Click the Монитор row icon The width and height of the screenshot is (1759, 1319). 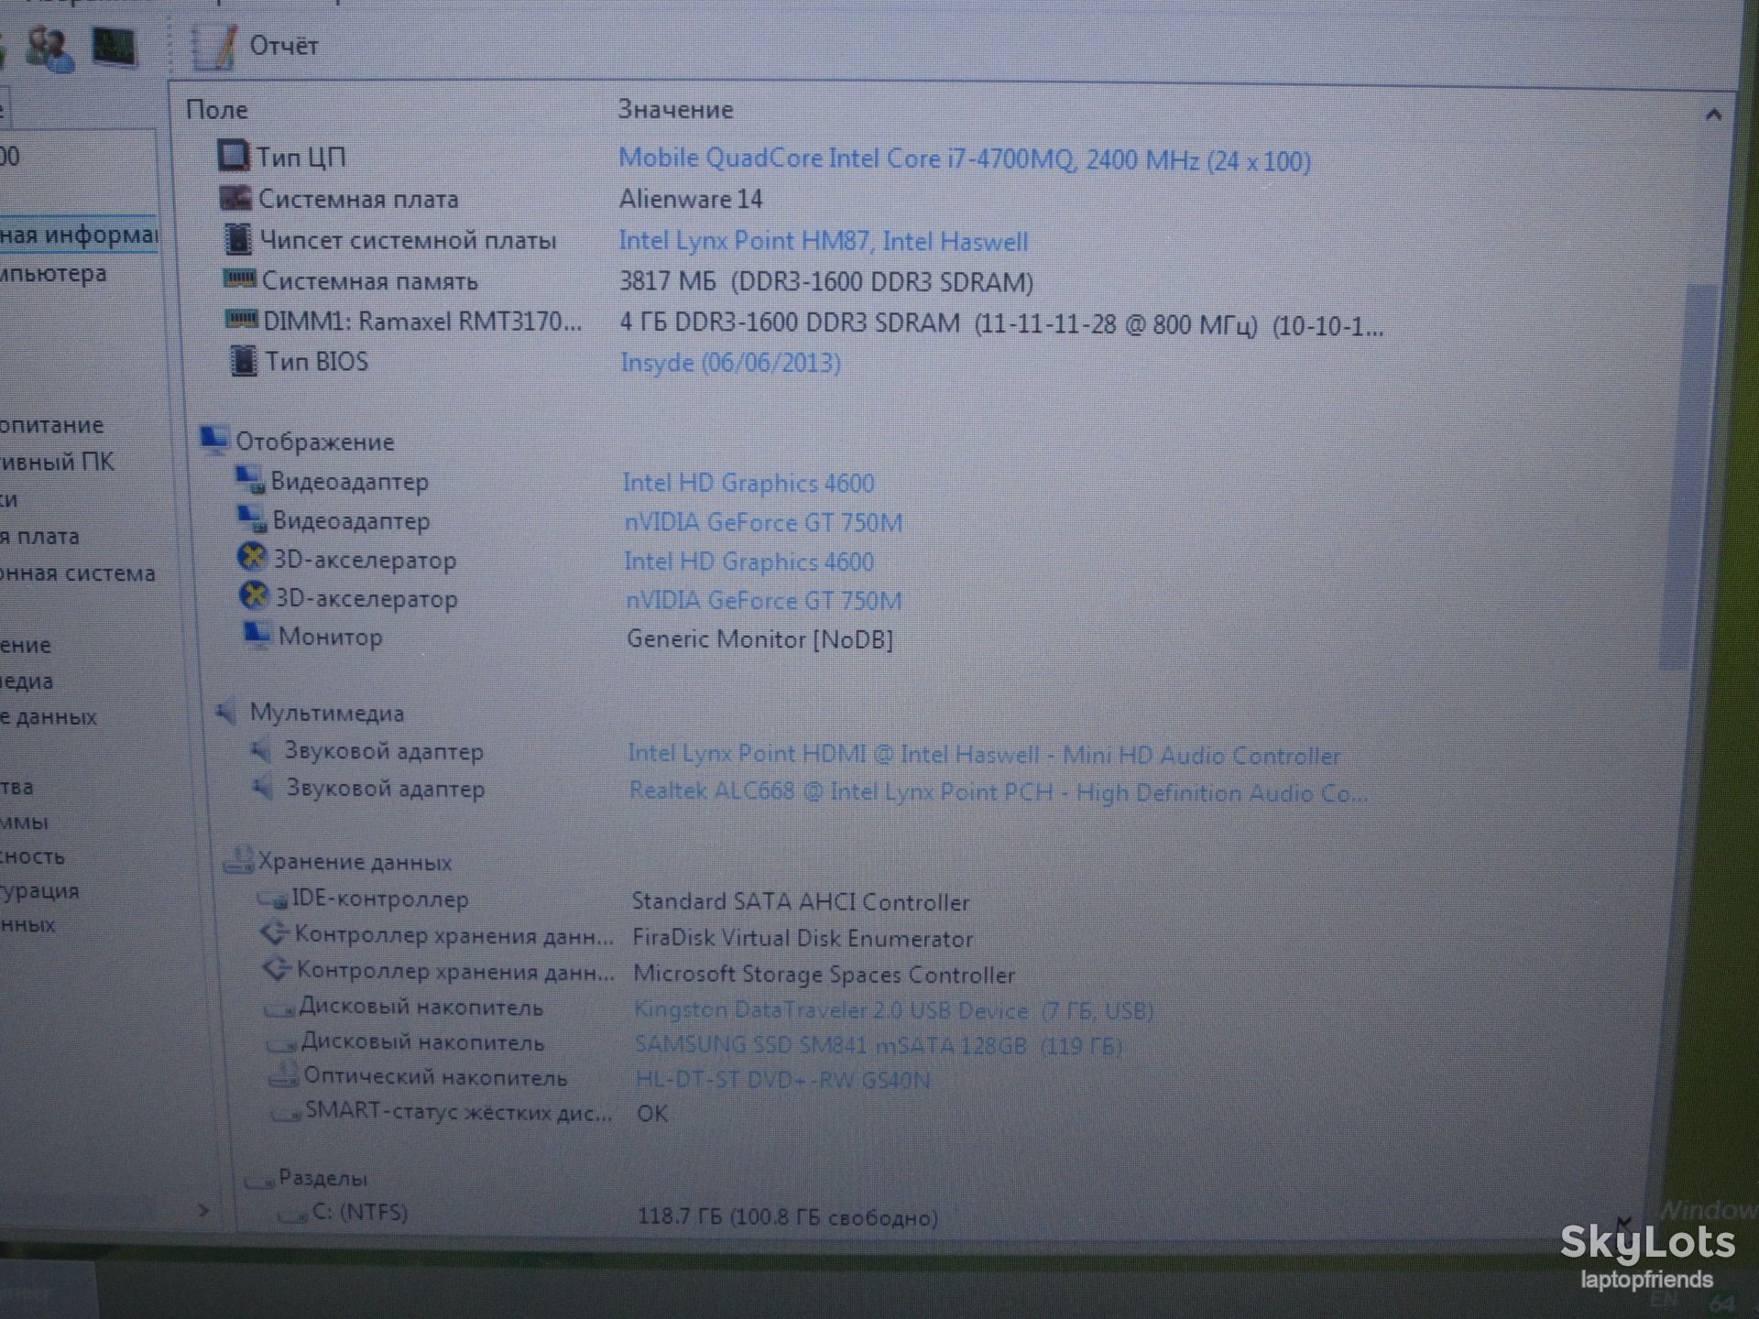coord(257,635)
